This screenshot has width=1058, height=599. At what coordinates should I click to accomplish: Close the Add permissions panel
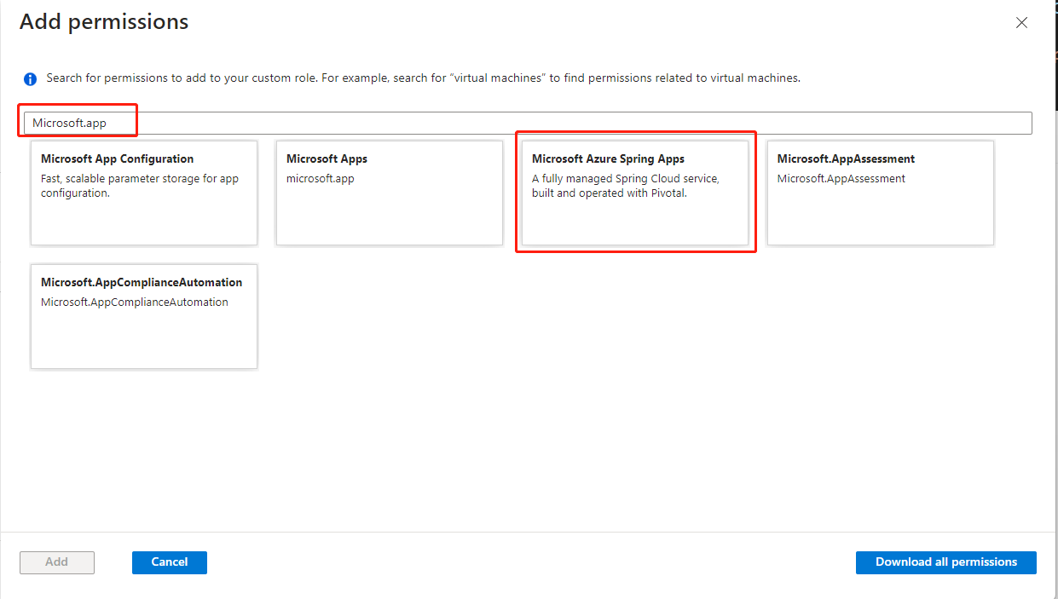[1021, 23]
